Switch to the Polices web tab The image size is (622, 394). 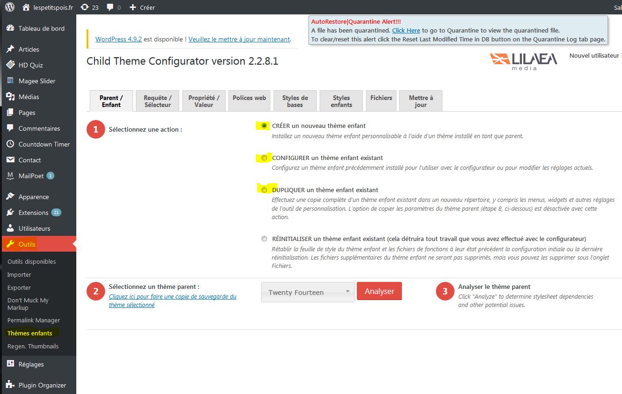point(249,98)
